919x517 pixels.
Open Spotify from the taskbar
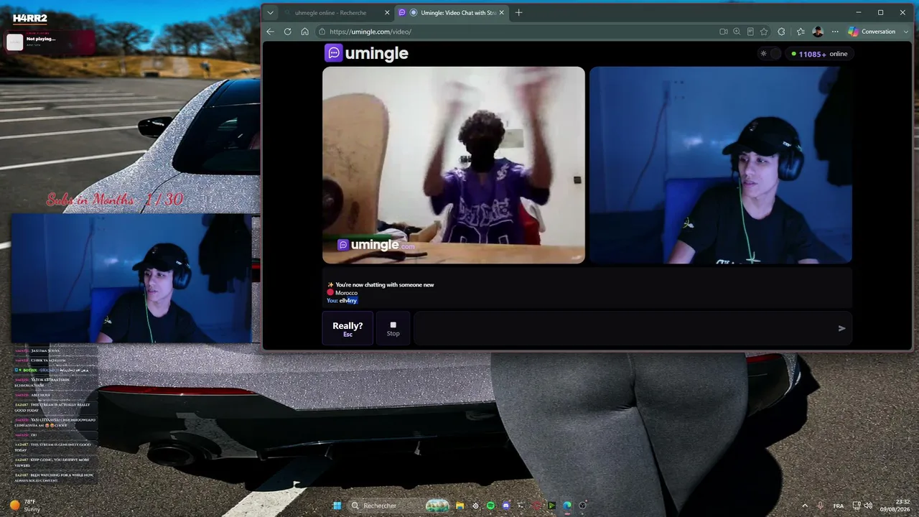click(x=490, y=506)
